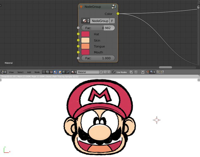
Task: Open the Select menu
Action: 20,72
